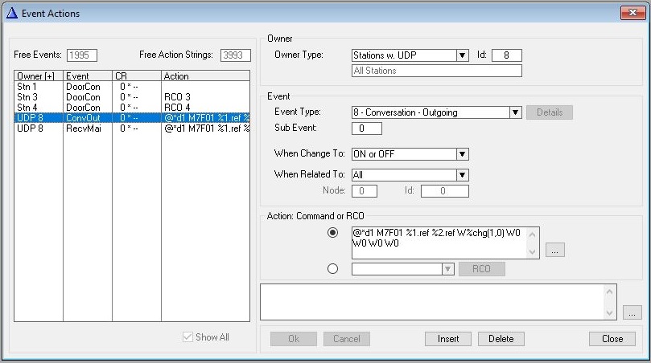Click the Event column header

point(88,76)
